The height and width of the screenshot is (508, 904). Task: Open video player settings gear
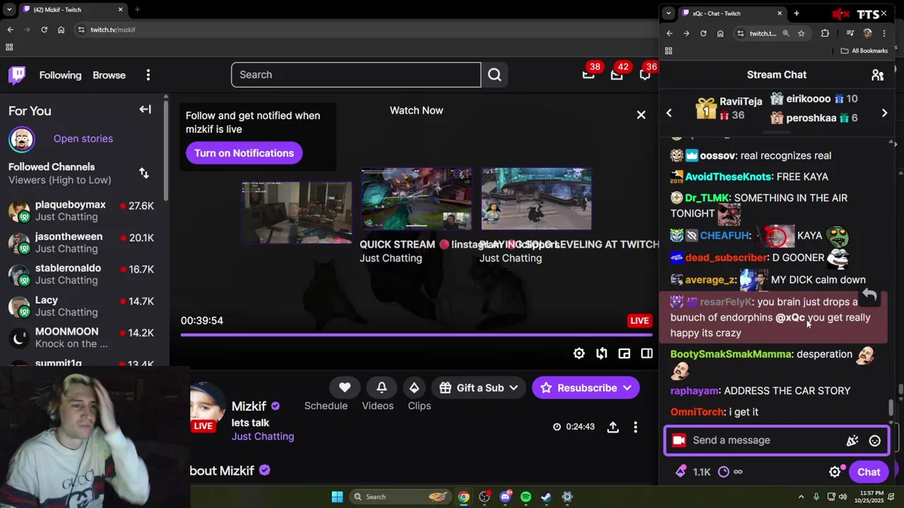(579, 353)
